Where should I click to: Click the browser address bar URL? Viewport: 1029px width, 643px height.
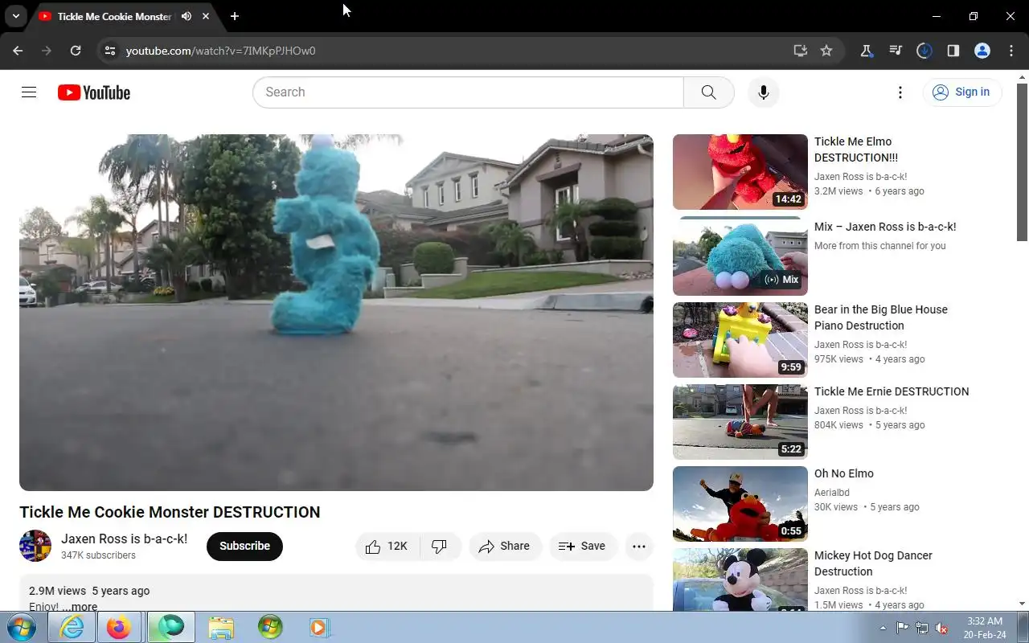(221, 51)
